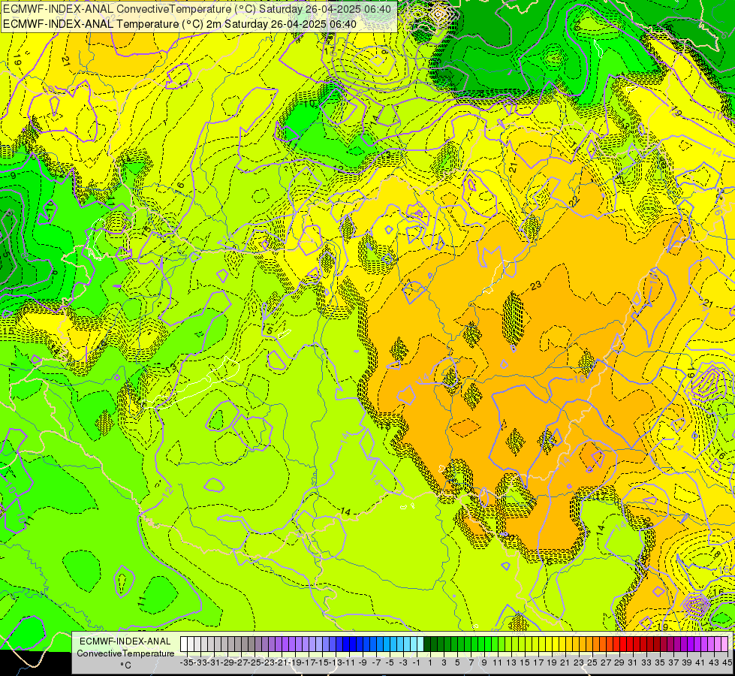Click the black '14' contour label at bottom center
The image size is (735, 676).
coord(345,512)
